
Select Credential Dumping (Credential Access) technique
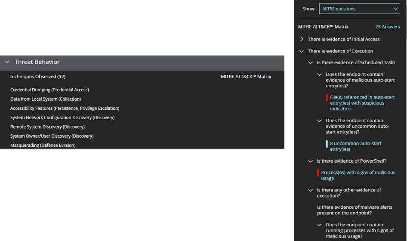pos(49,90)
